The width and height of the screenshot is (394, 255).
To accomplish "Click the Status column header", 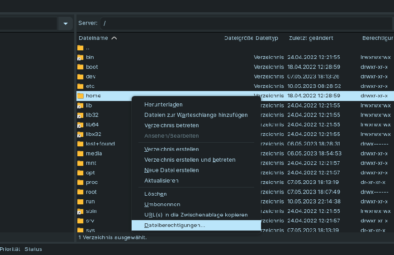I will (x=33, y=249).
